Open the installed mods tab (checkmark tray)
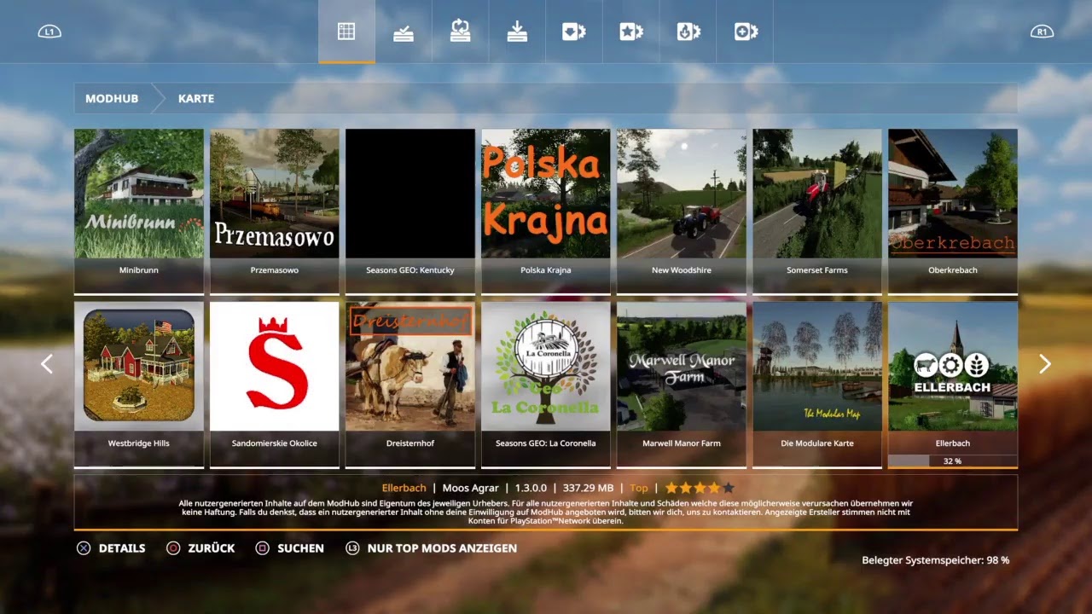1092x614 pixels. (404, 32)
